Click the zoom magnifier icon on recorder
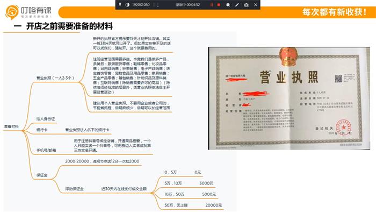 228,4
